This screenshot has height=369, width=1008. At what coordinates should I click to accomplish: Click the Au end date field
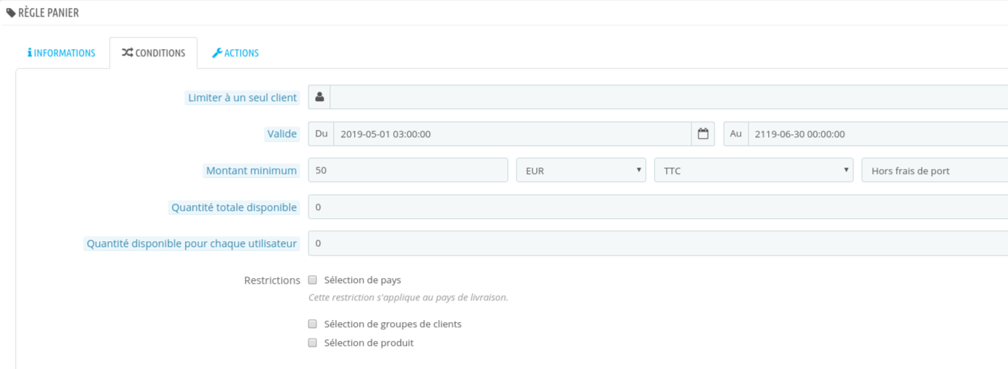coord(878,134)
